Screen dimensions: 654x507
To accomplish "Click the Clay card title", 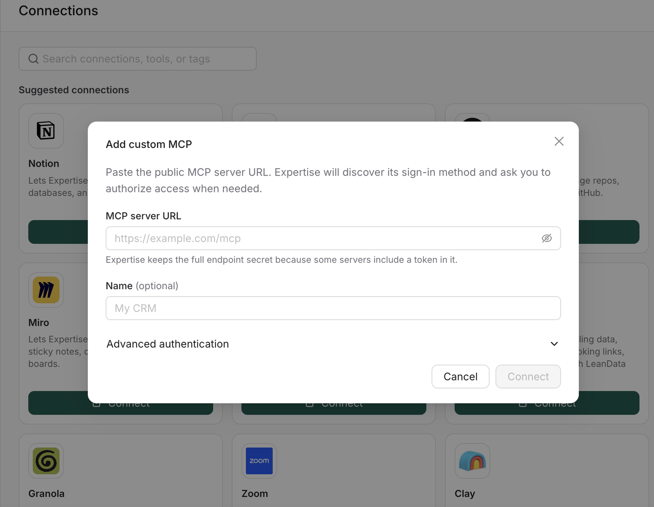I will click(465, 494).
